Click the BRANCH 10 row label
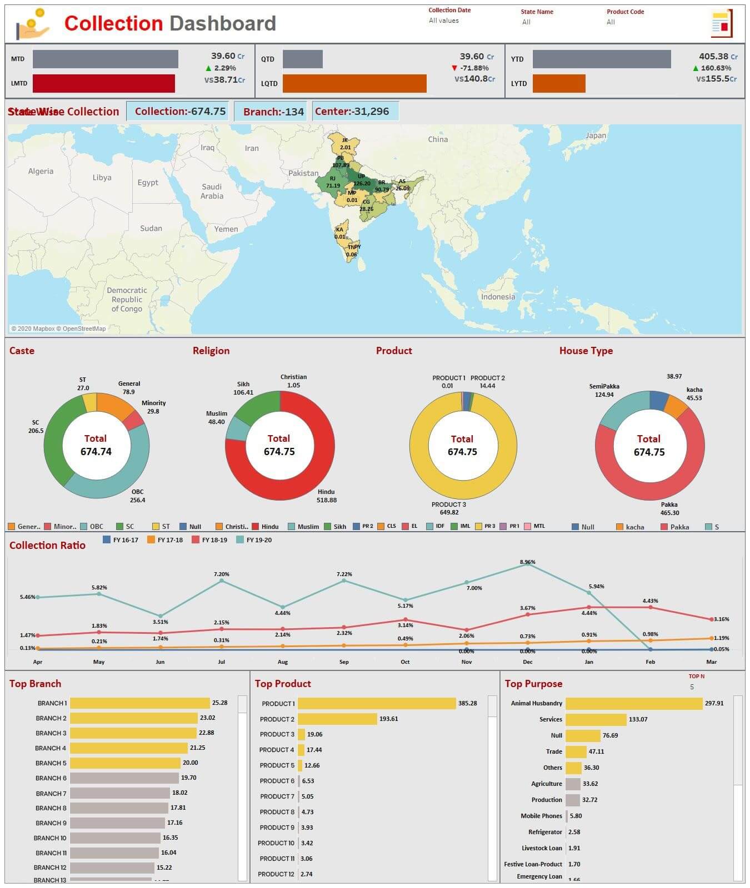The image size is (750, 888). click(50, 839)
